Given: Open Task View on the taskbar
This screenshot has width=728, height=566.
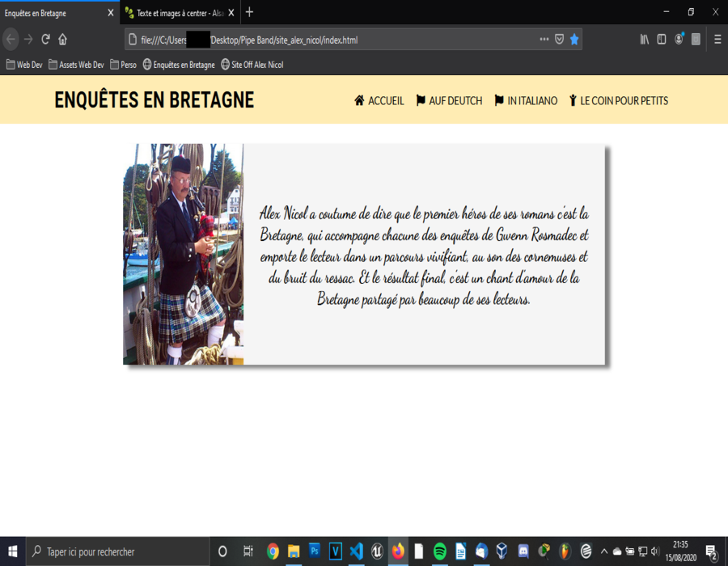Looking at the screenshot, I should [x=248, y=551].
